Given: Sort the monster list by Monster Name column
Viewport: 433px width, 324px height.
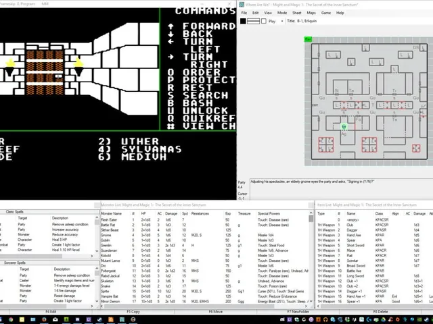Looking at the screenshot, I should tap(111, 213).
